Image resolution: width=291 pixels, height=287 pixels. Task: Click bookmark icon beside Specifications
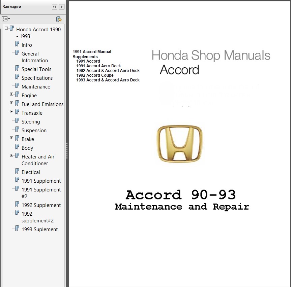(17, 77)
